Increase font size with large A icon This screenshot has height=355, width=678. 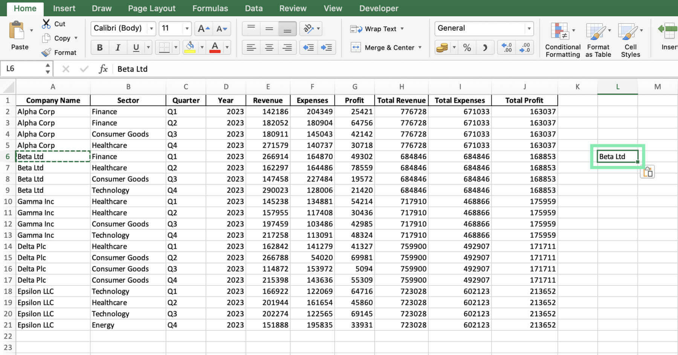[x=203, y=29]
